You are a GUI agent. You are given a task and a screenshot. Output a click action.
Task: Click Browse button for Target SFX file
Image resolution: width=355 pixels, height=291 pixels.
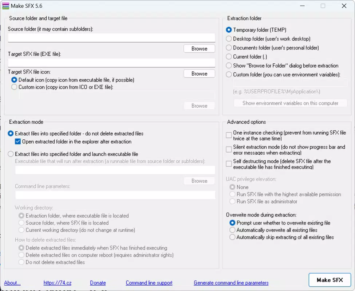point(199,74)
